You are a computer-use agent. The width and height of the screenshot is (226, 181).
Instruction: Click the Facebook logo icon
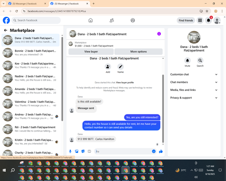tap(6, 20)
